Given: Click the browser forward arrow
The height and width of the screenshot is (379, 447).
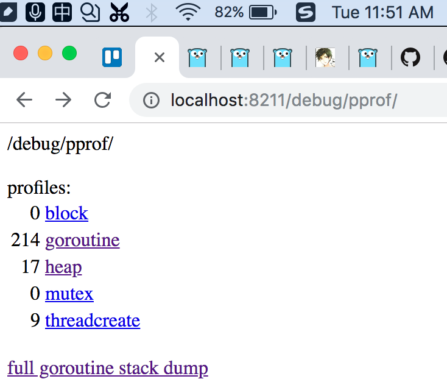Looking at the screenshot, I should pos(63,100).
